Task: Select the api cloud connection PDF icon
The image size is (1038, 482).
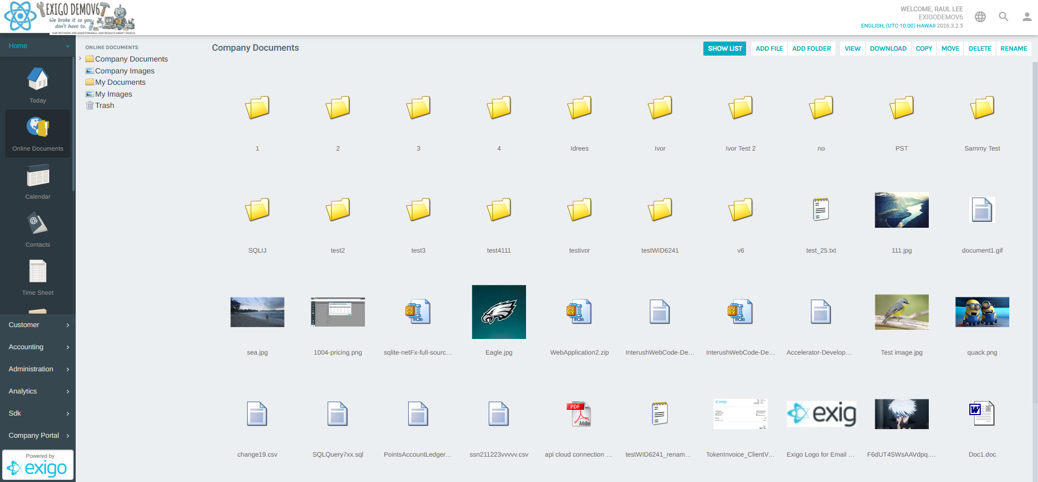Action: (x=580, y=414)
